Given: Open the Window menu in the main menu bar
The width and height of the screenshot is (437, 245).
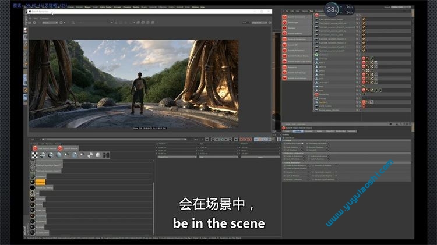Looking at the screenshot, I should [195, 7].
